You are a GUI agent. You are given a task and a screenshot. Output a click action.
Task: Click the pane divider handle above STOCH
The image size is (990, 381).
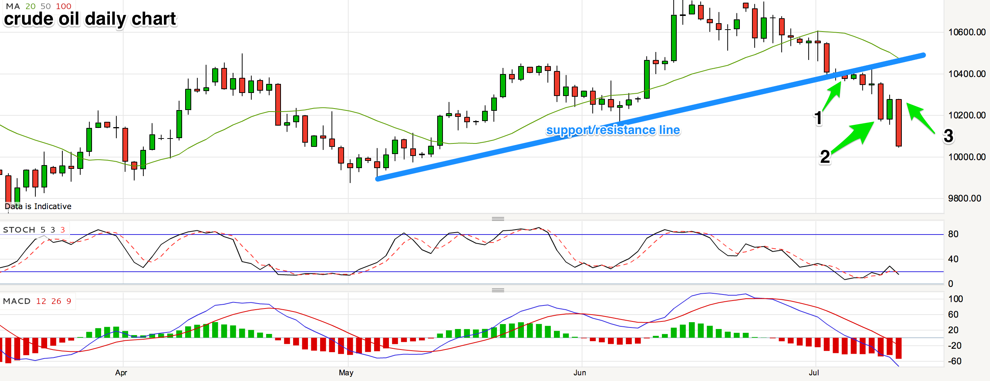498,219
